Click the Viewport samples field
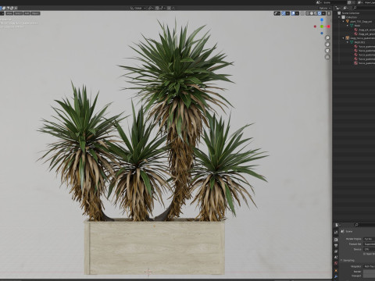This screenshot has width=375, height=281. (370, 276)
